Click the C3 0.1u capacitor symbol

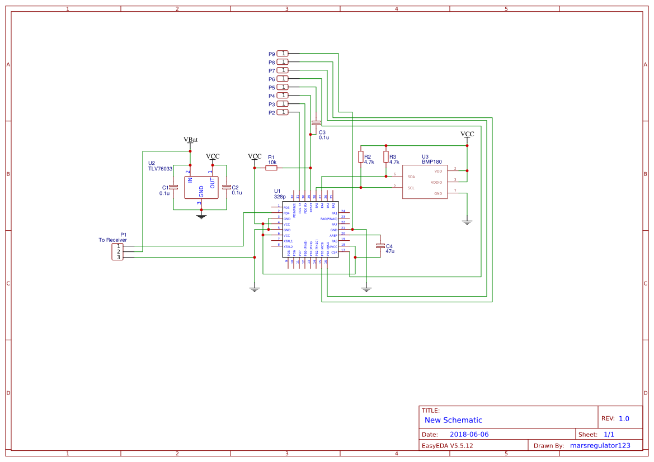(315, 122)
